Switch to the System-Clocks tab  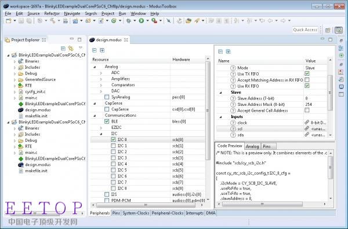136,213
